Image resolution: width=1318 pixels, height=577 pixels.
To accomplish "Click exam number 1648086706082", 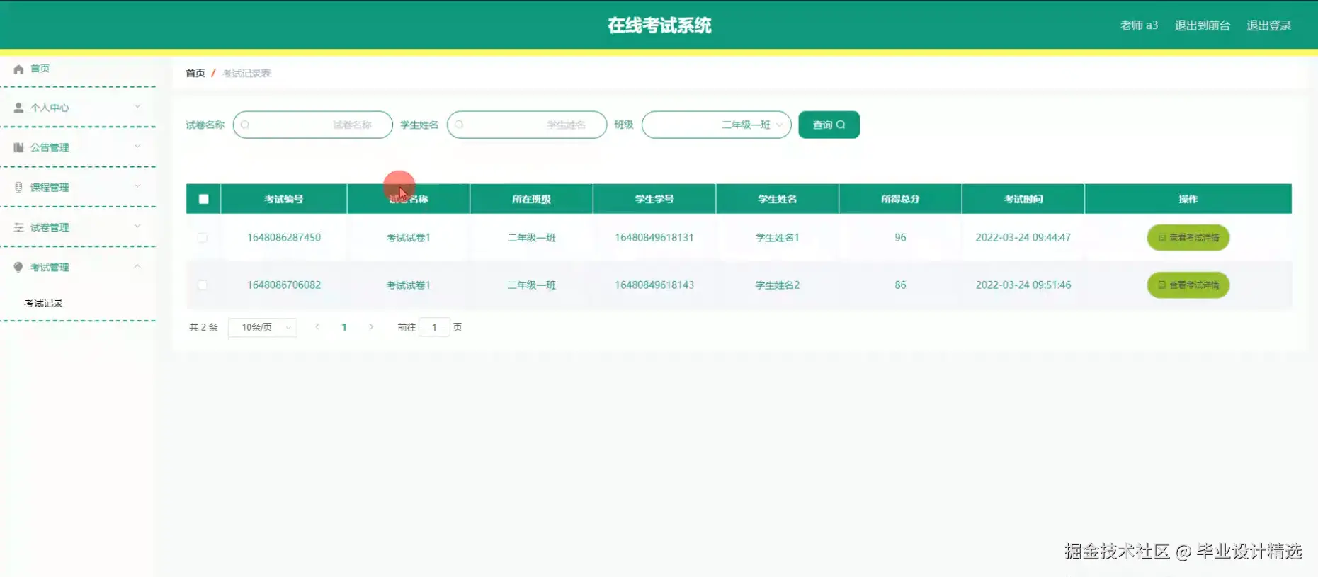I will pos(284,285).
